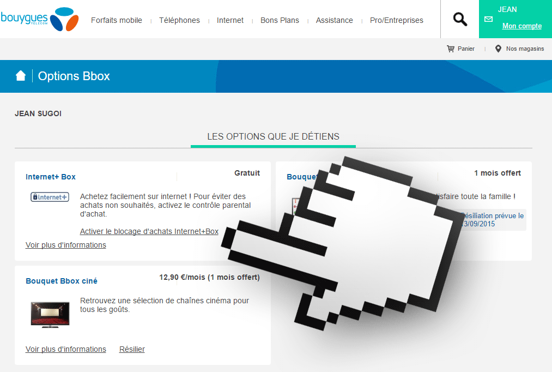The image size is (552, 372).
Task: Open the Internet menu
Action: [x=230, y=20]
